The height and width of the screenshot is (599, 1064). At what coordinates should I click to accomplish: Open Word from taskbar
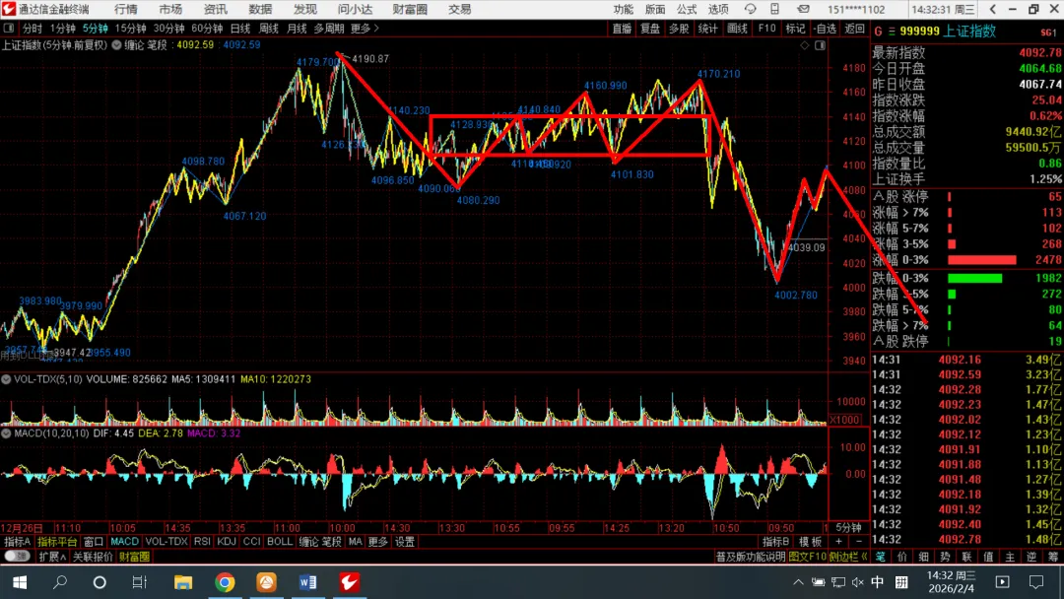(x=307, y=582)
